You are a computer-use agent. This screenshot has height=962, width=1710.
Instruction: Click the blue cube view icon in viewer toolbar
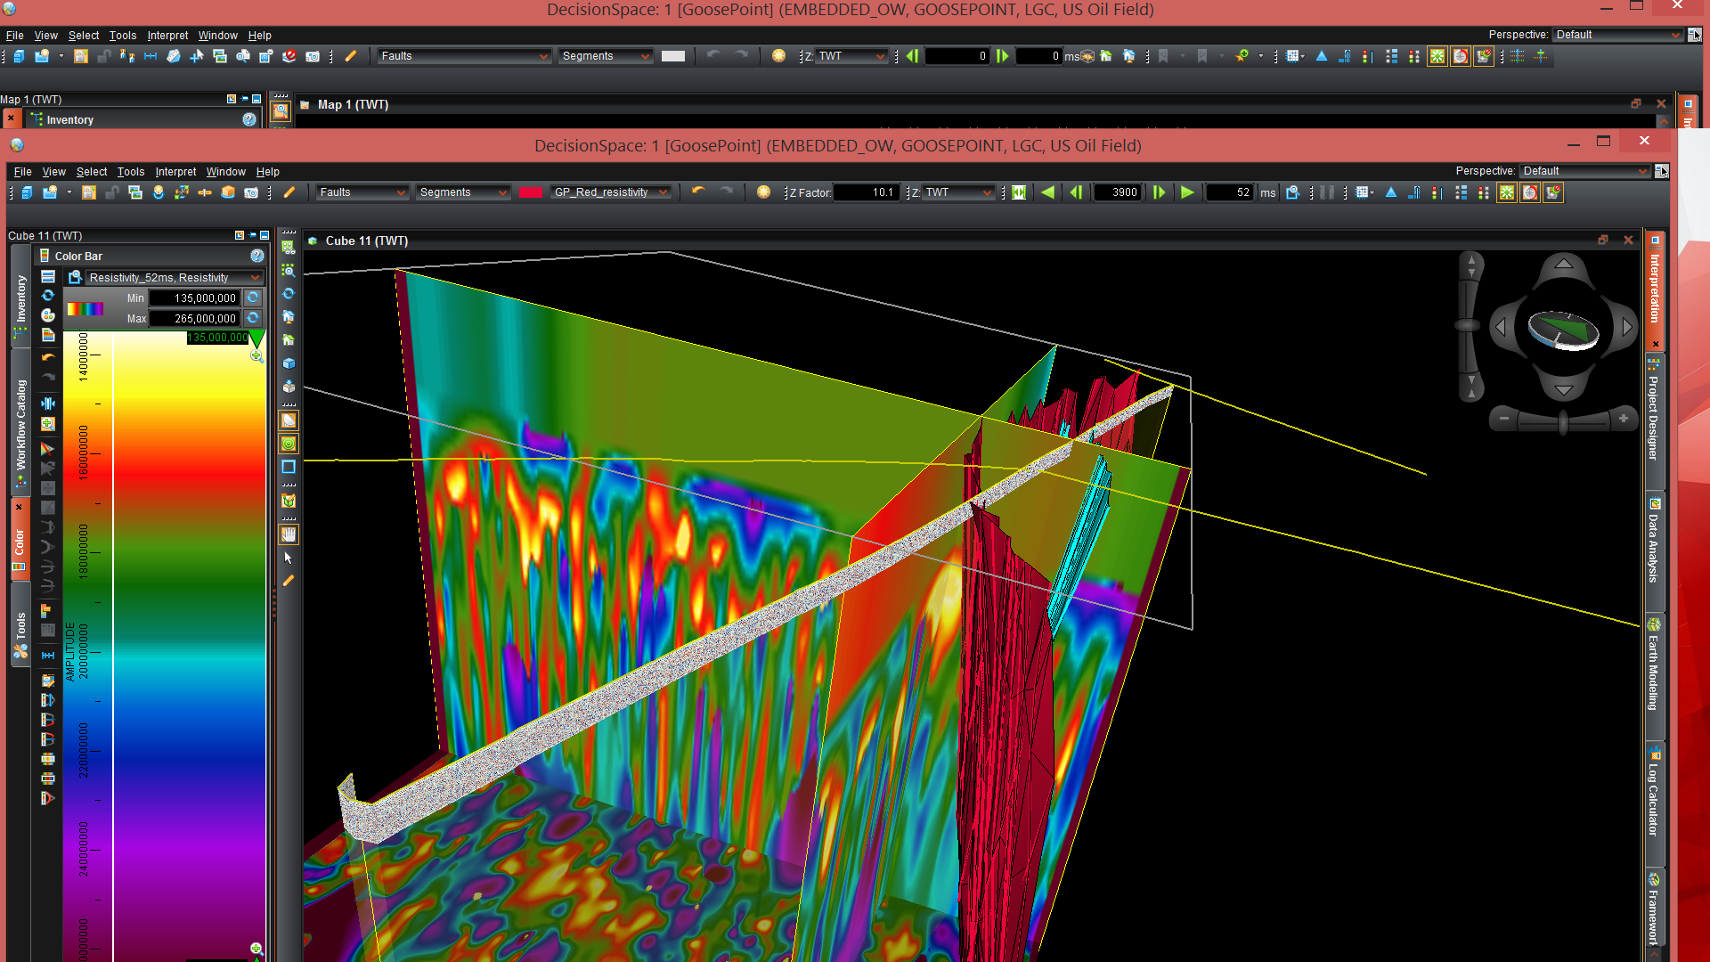click(x=289, y=363)
